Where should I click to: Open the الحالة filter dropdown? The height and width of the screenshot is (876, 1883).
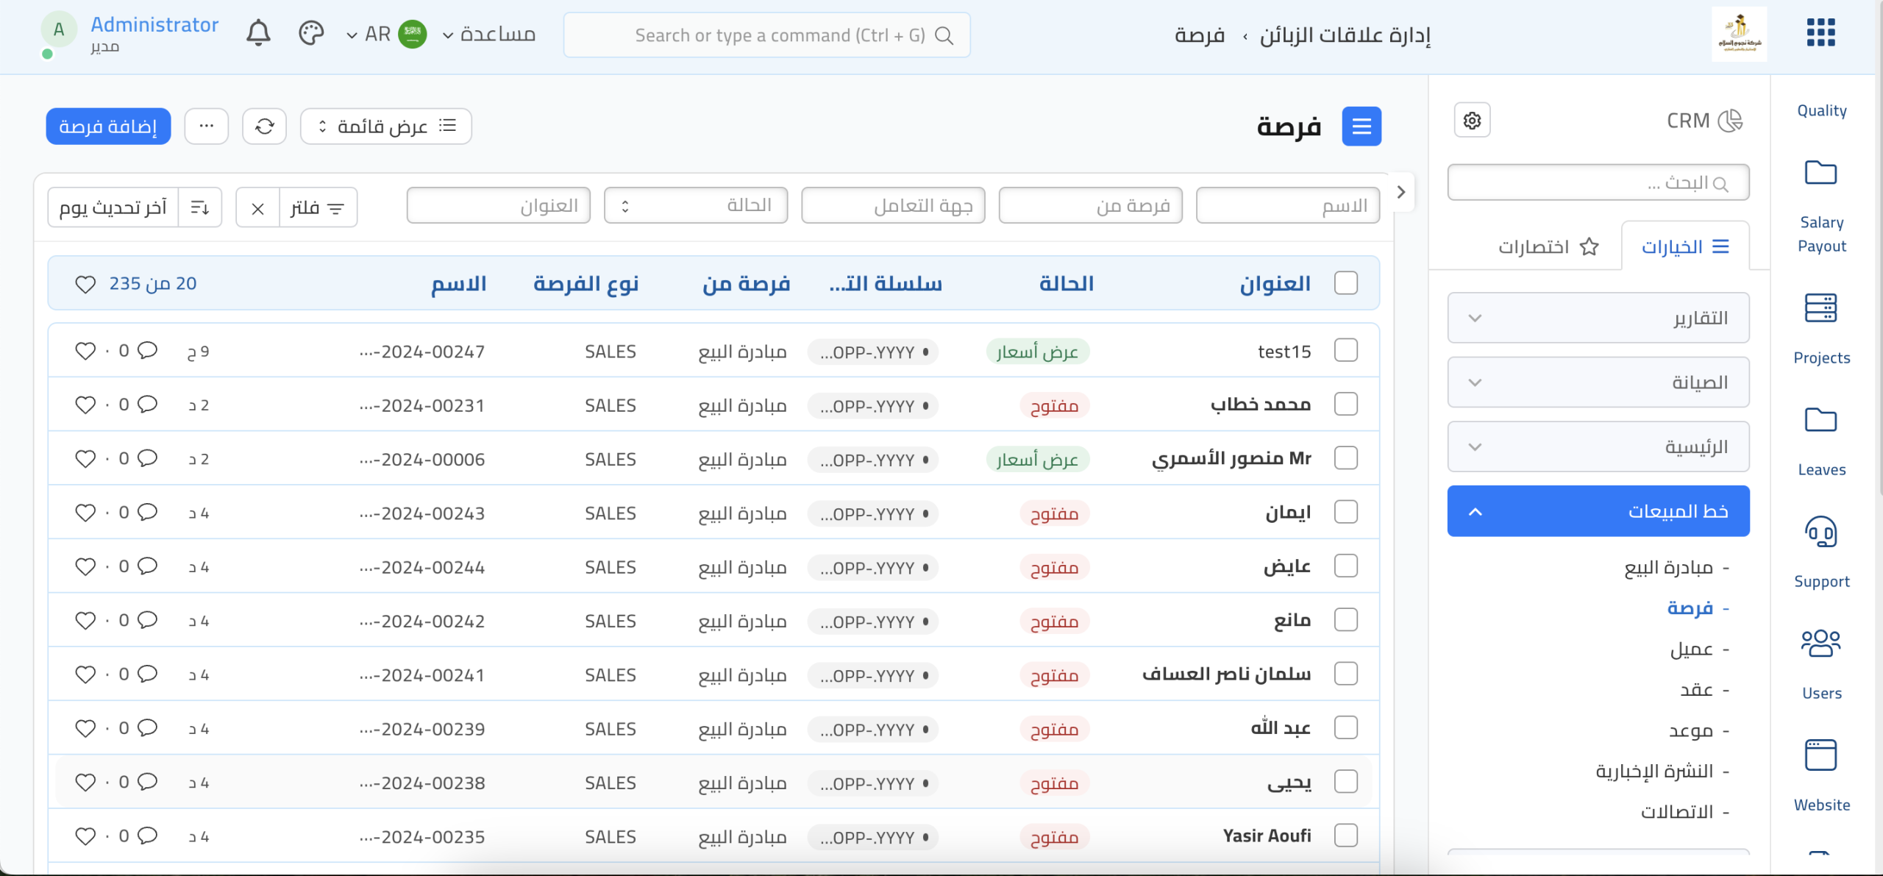coord(695,205)
